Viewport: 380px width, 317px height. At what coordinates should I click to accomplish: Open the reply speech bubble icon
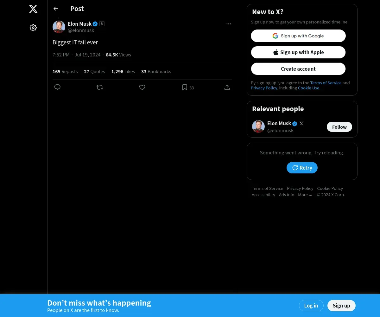pyautogui.click(x=57, y=87)
